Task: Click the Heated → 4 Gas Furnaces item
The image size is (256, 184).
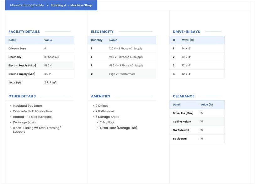Action: pos(32,117)
